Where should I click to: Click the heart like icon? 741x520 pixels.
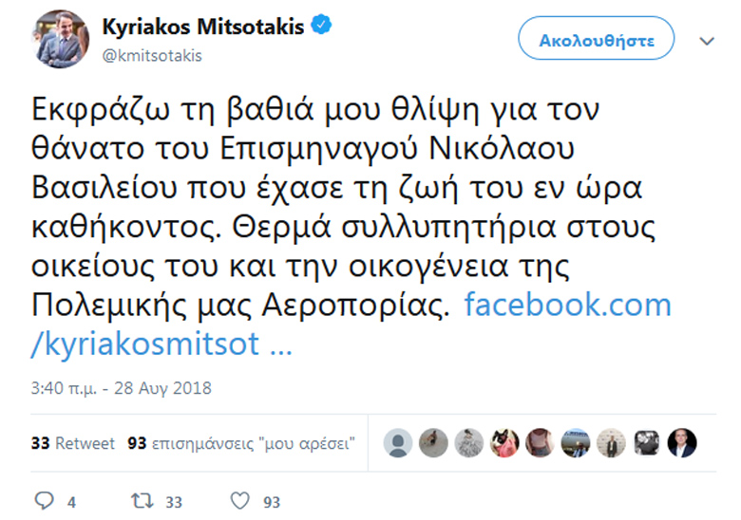pyautogui.click(x=239, y=501)
